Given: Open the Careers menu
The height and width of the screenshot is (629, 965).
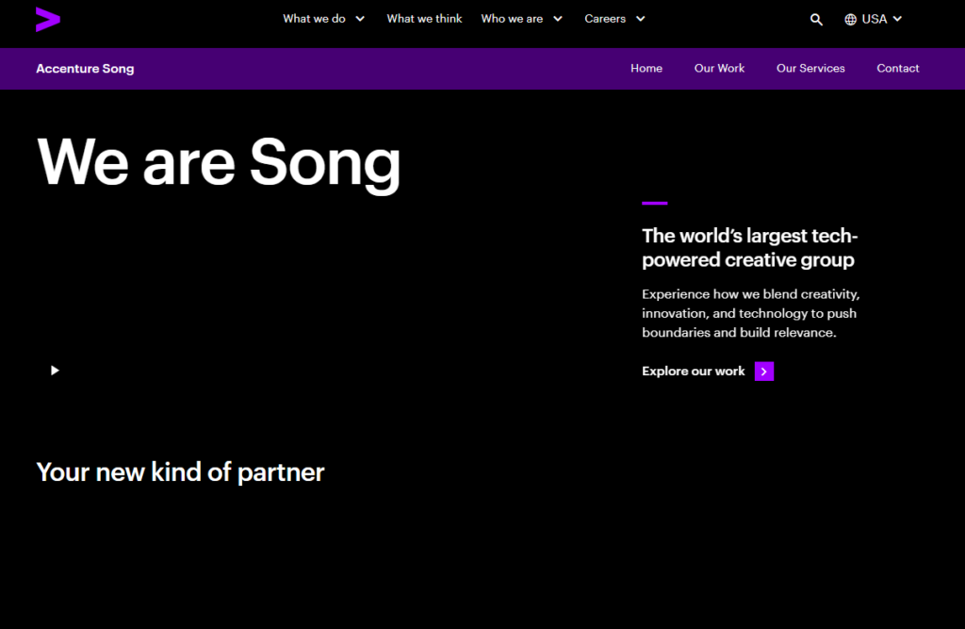Looking at the screenshot, I should [x=605, y=19].
